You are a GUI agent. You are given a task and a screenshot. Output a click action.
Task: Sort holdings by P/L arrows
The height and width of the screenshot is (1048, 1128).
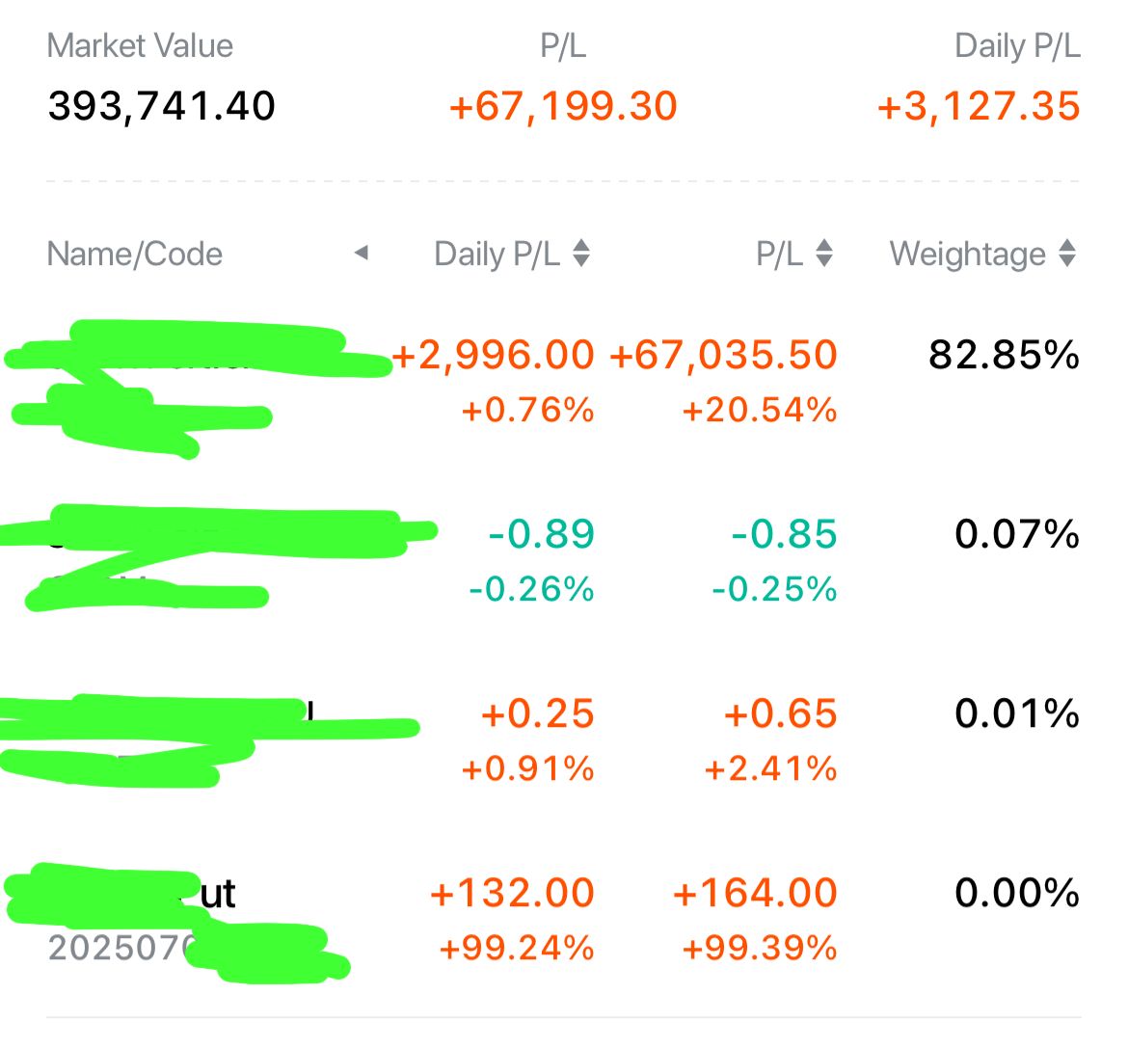pyautogui.click(x=824, y=254)
